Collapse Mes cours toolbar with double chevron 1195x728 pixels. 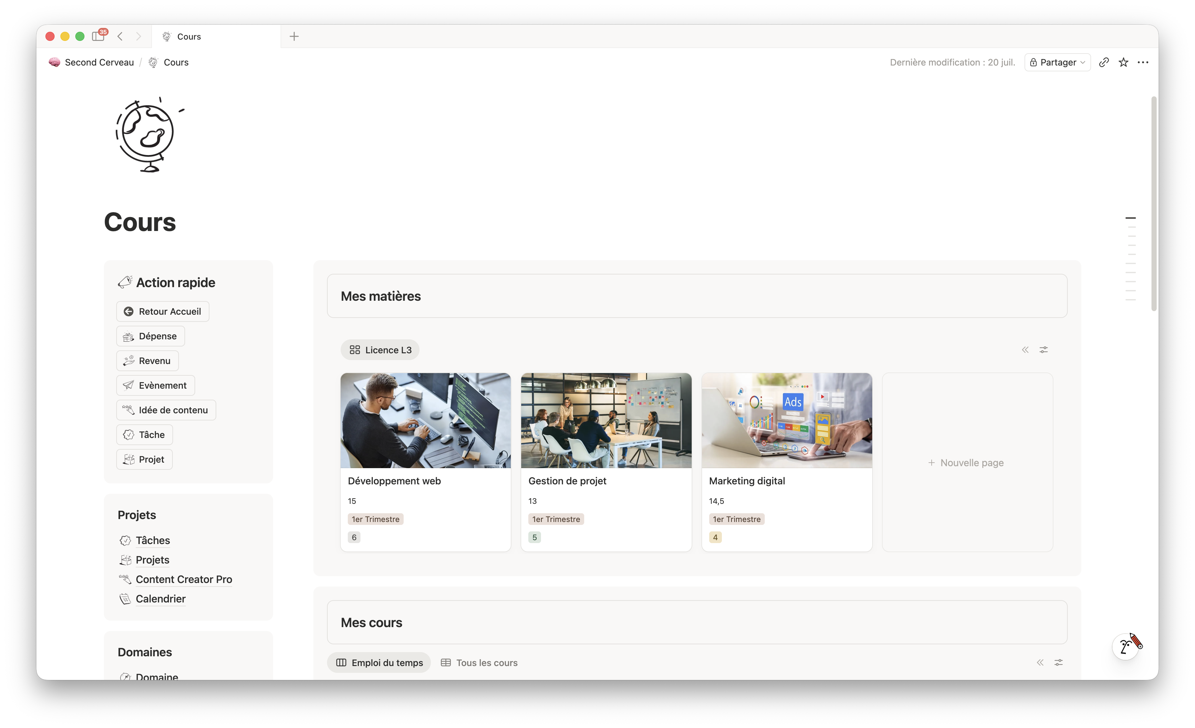[x=1040, y=662]
